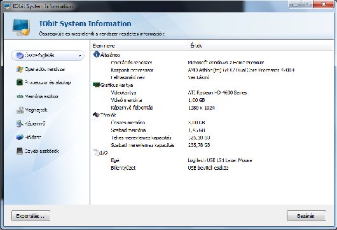This screenshot has height=230, width=337.
Task: Select the Videó memória row
Action: click(x=212, y=100)
